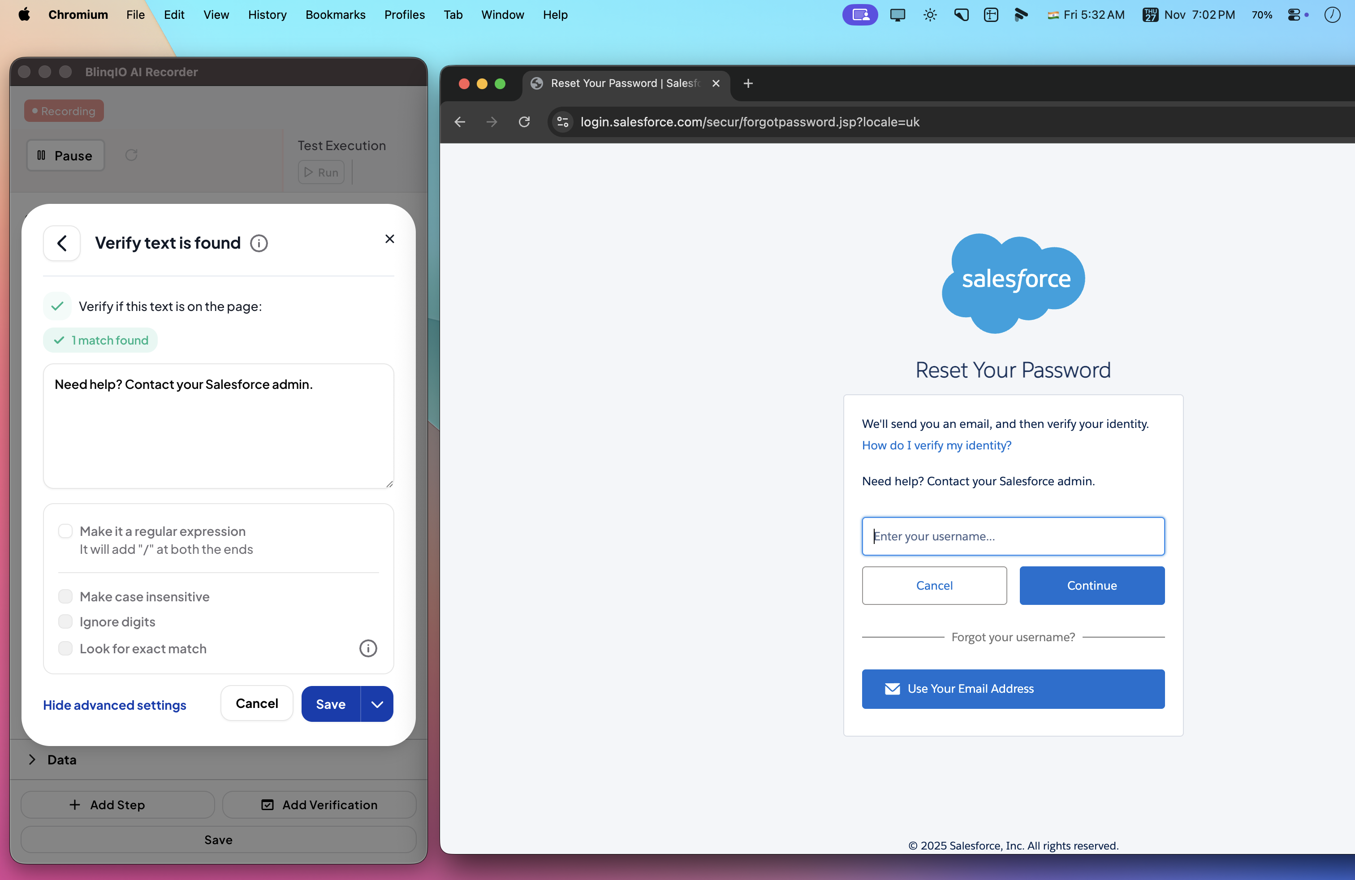Reload the Salesforce page in browser
This screenshot has height=880, width=1355.
coord(524,122)
